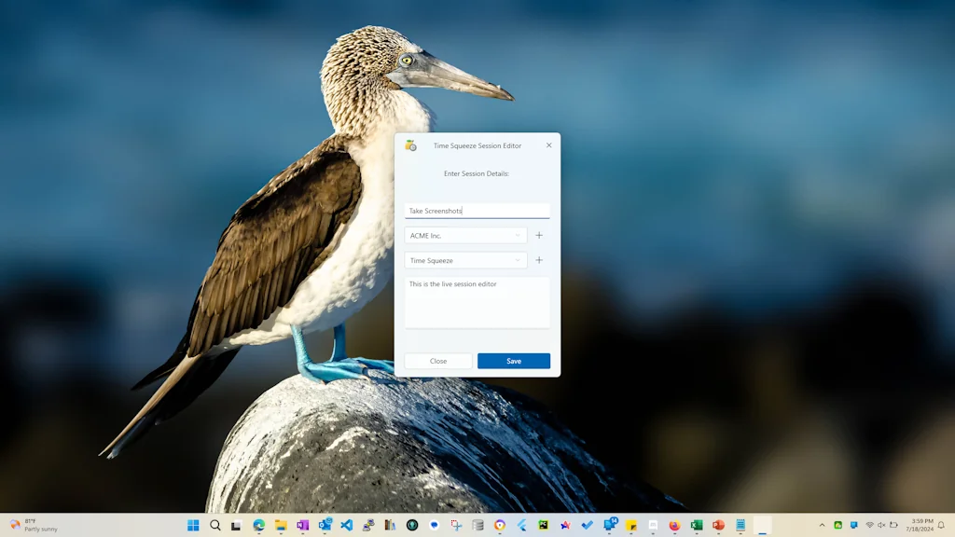Open the notification center bell
This screenshot has width=955, height=537.
(x=941, y=525)
